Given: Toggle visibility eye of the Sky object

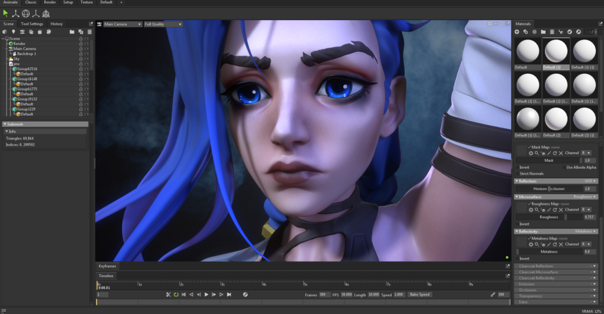Looking at the screenshot, I should click(x=86, y=59).
